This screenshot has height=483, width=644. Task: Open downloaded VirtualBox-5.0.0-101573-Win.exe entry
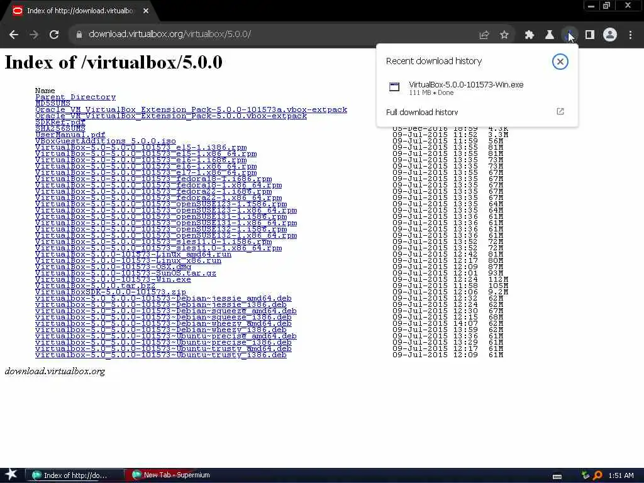[x=477, y=88]
